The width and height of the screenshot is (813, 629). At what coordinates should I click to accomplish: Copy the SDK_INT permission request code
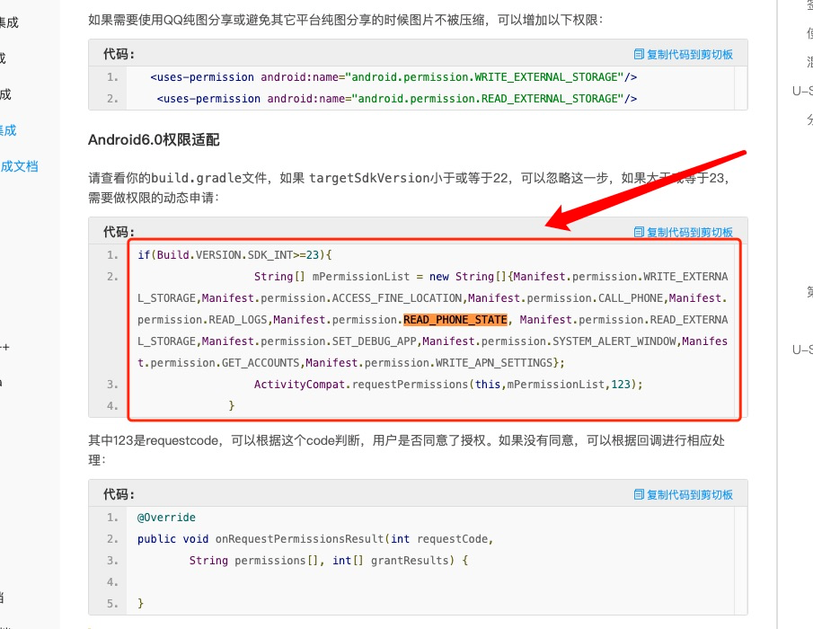pos(684,232)
